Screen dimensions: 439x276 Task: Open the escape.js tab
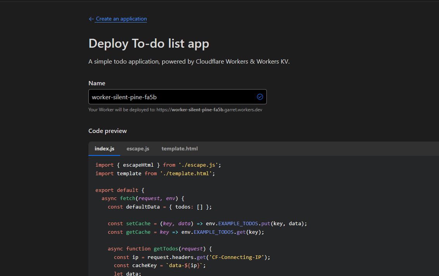coord(138,149)
